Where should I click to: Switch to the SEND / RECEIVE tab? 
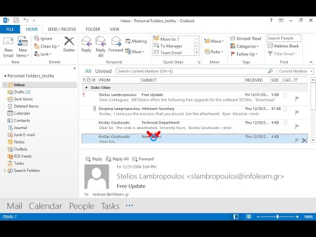62,29
